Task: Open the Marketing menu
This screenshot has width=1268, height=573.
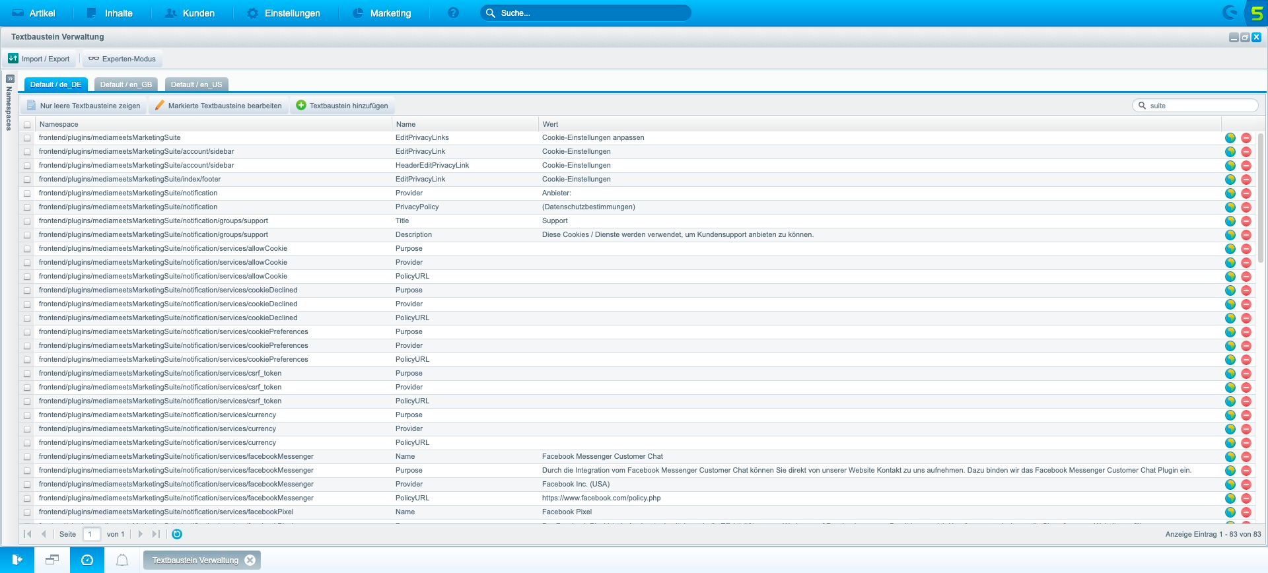Action: [x=382, y=13]
